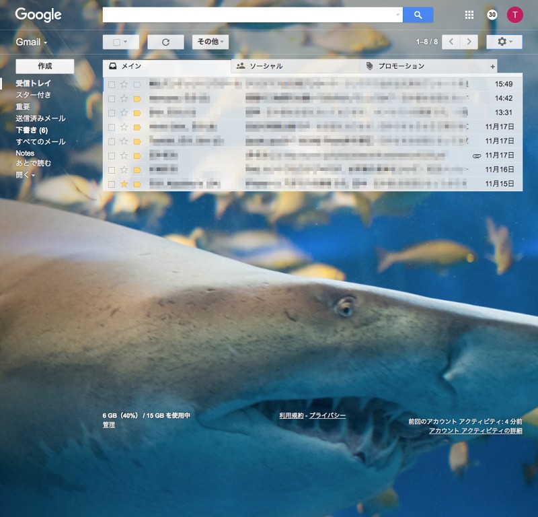Open すべてのメール in the sidebar
This screenshot has width=538, height=517.
[x=40, y=141]
